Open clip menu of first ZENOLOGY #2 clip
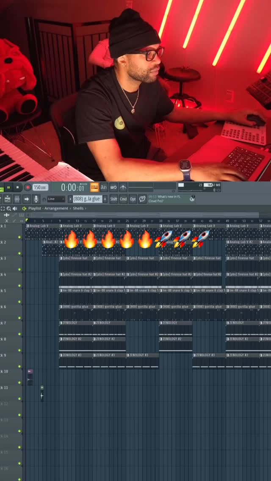This screenshot has height=481, width=271. (61, 339)
